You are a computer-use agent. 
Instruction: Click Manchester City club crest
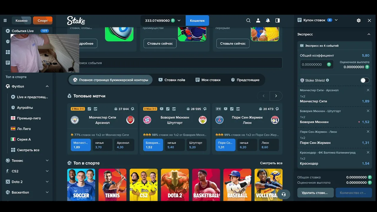click(75, 120)
